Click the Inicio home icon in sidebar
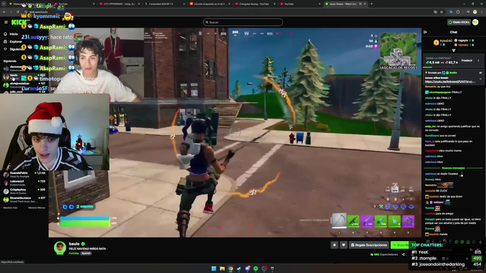This screenshot has height=273, width=486. tap(5, 34)
